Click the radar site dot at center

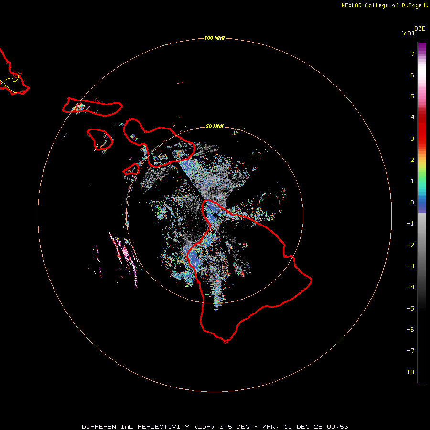215,215
